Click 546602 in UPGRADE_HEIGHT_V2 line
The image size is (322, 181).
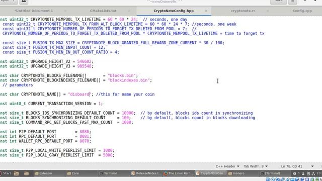(x=84, y=61)
